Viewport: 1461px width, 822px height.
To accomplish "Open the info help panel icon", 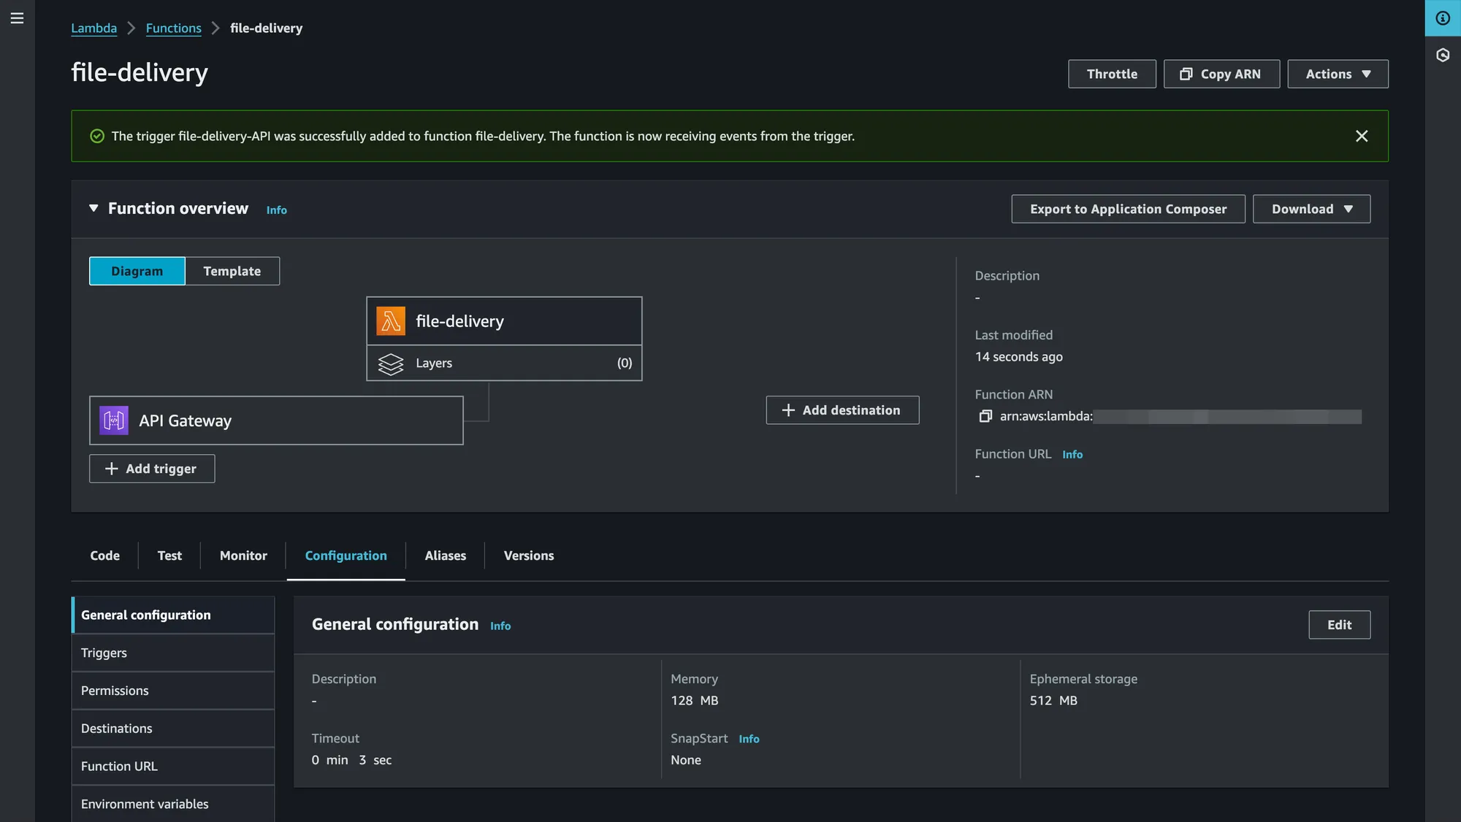I will coord(1443,18).
